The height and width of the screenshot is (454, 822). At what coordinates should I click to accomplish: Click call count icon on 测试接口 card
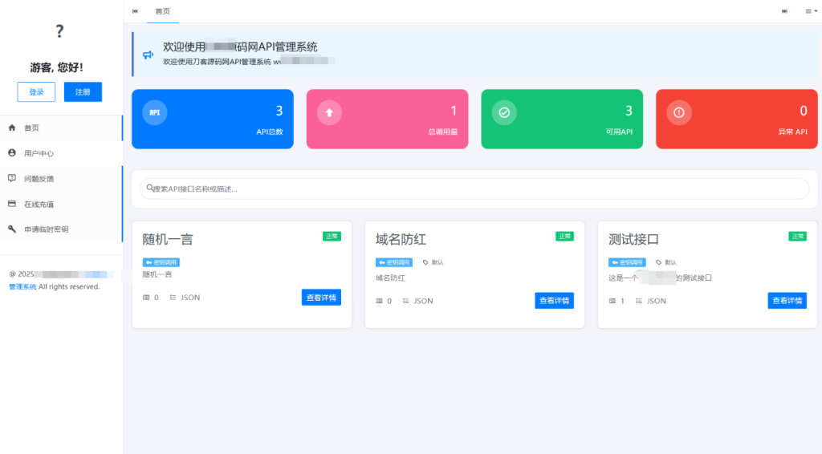pyautogui.click(x=612, y=301)
